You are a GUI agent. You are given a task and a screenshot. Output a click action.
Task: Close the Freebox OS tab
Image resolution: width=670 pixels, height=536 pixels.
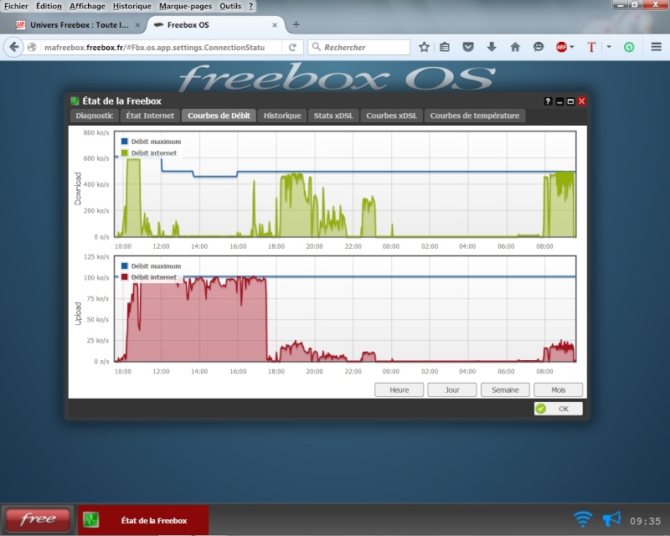point(275,25)
